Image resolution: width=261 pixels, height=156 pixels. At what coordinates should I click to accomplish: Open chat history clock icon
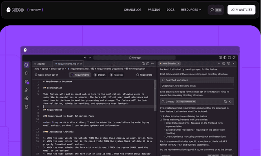click(228, 64)
